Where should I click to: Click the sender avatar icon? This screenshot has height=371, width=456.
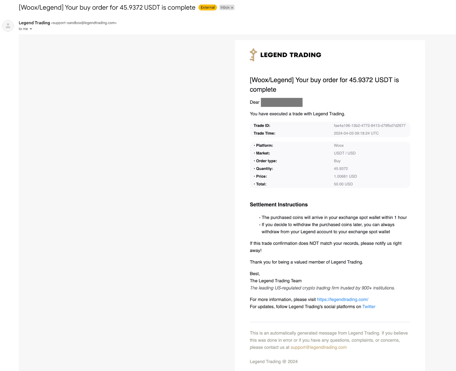8,26
